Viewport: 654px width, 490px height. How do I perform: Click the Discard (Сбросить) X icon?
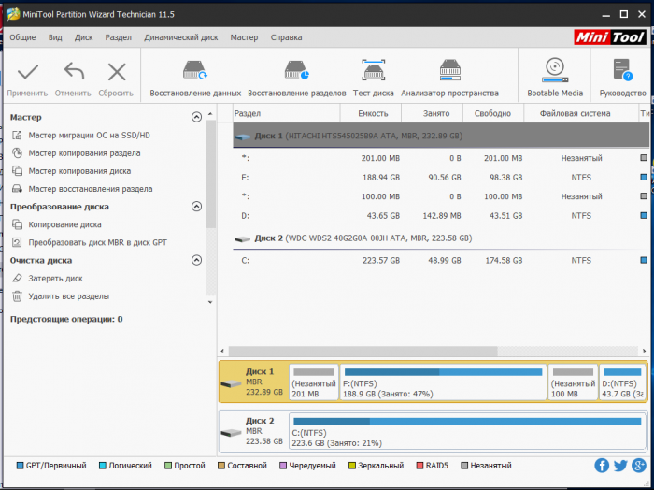tap(116, 73)
